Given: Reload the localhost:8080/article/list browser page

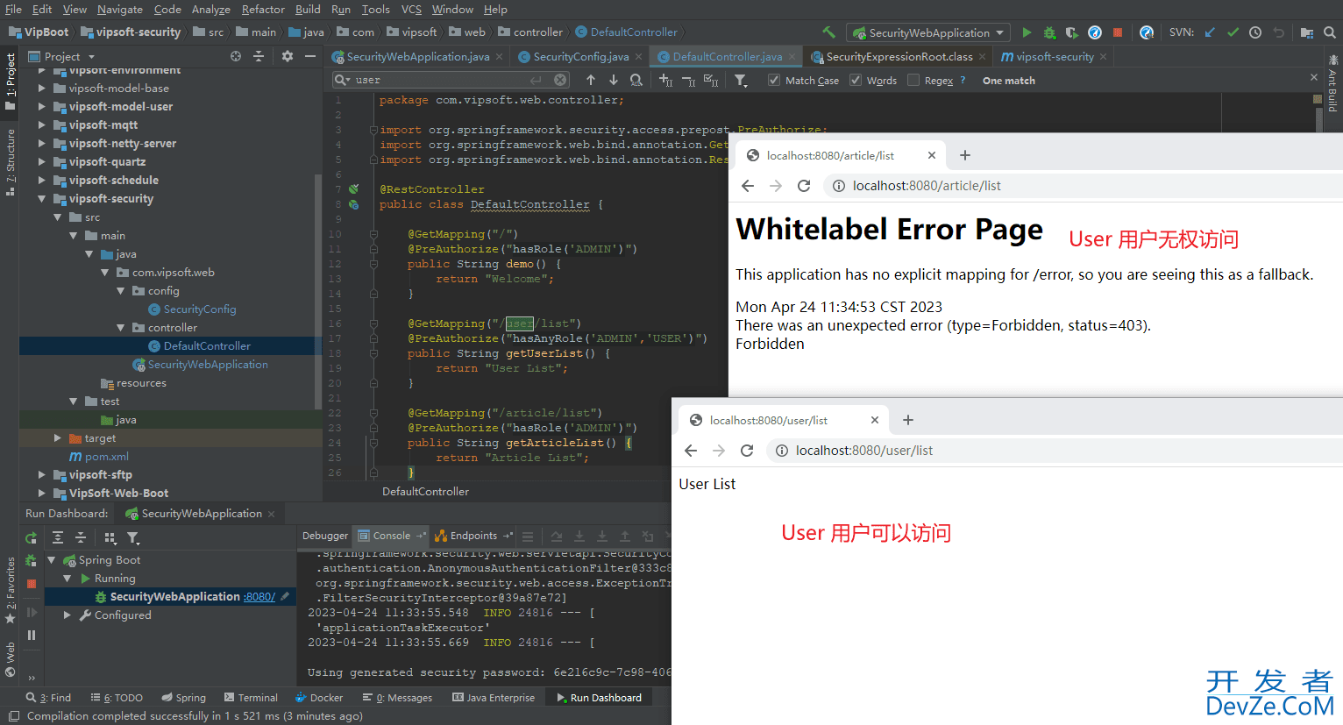Looking at the screenshot, I should coord(804,186).
